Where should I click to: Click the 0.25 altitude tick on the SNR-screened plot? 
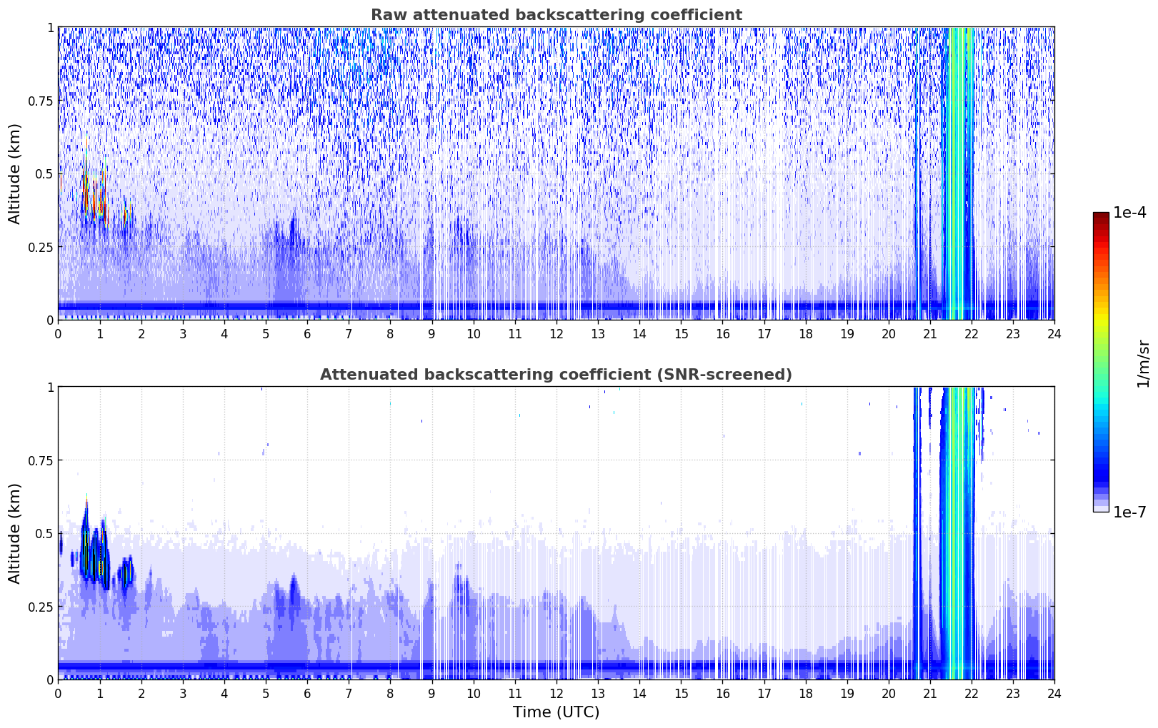tap(41, 607)
